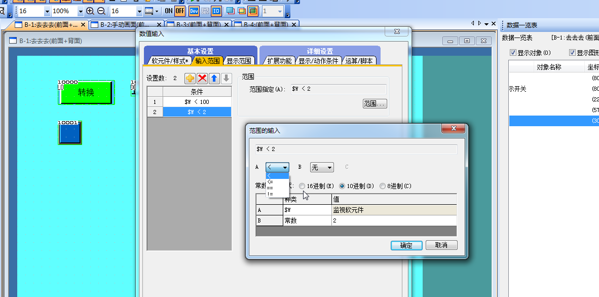Switch to the 显示范围 tab
Screen dimensions: 599x297
[x=239, y=61]
